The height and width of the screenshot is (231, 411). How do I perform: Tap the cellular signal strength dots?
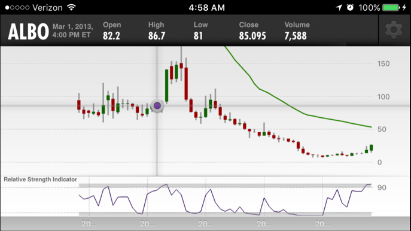point(17,8)
